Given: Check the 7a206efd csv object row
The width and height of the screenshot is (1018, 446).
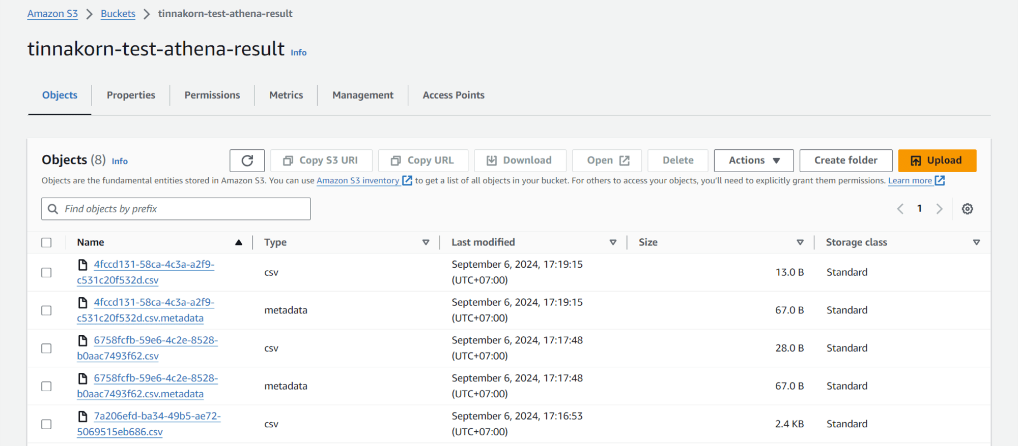Looking at the screenshot, I should click(x=46, y=424).
